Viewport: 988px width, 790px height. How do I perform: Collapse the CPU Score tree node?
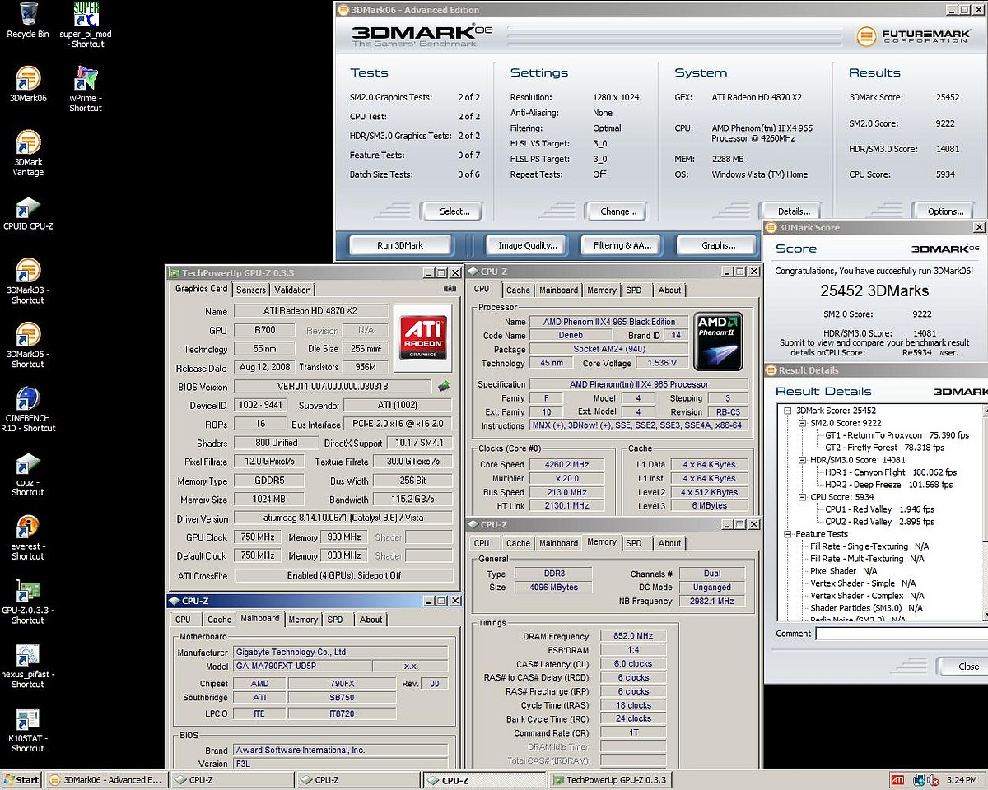coord(803,497)
